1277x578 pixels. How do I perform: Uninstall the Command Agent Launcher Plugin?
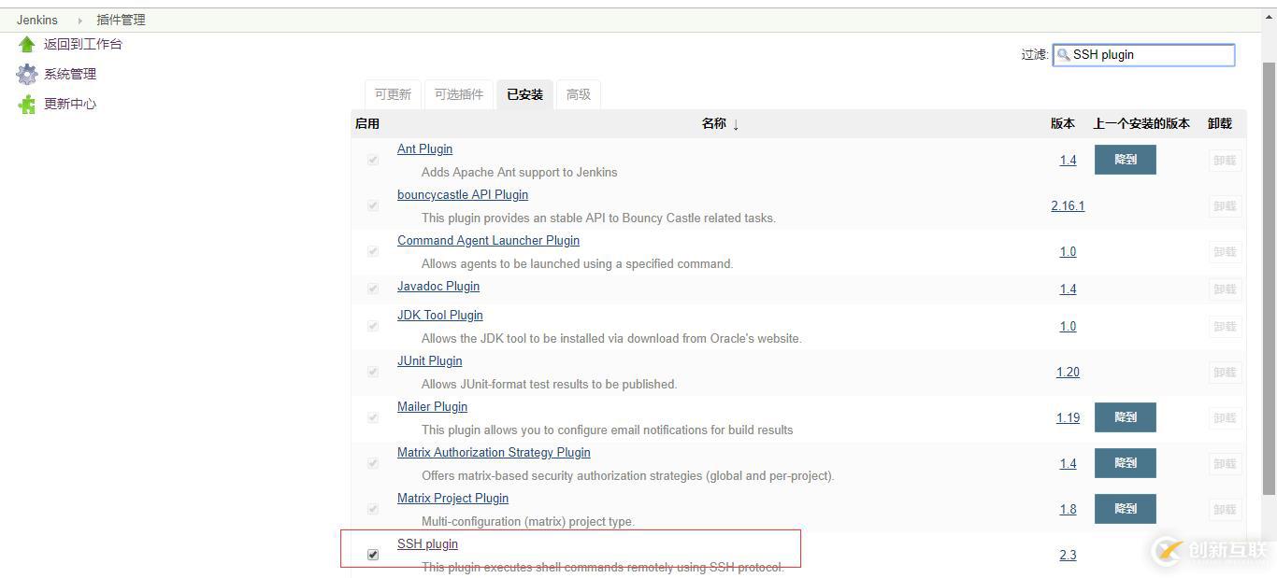[1225, 251]
